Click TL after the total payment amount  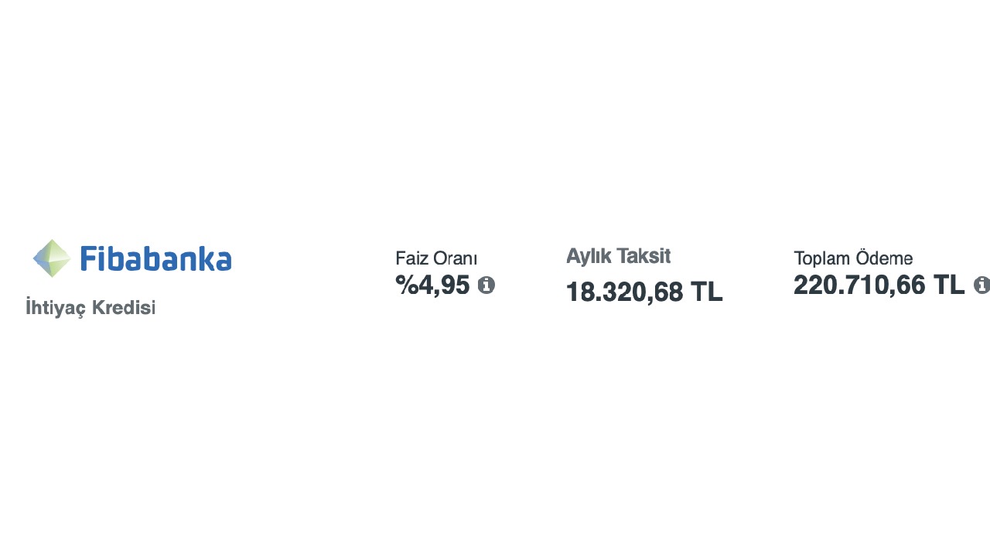click(x=948, y=285)
